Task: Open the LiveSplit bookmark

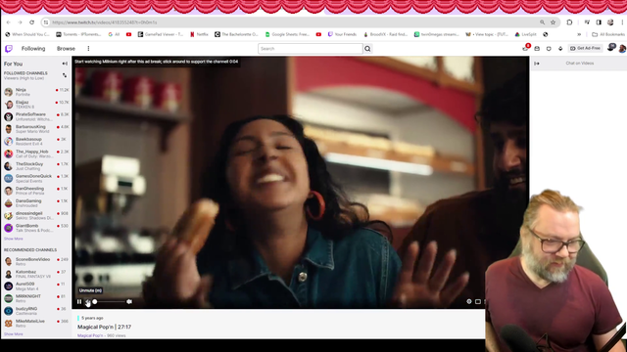Action: 526,35
